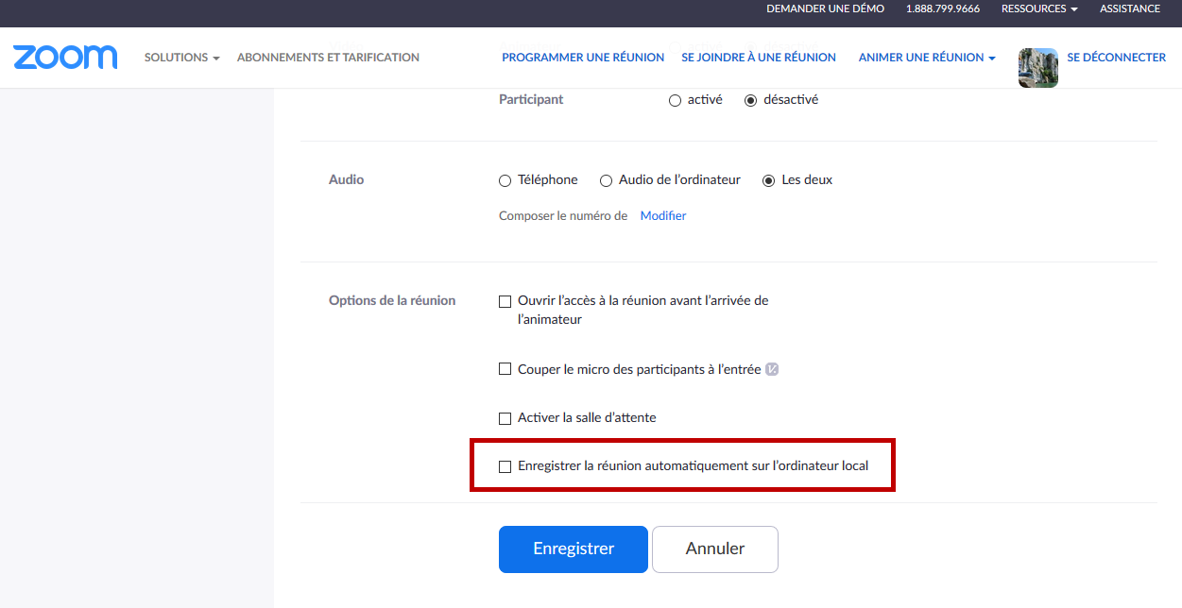
Task: Go to PROGRAMMER UNE RÉUNION
Action: (583, 58)
